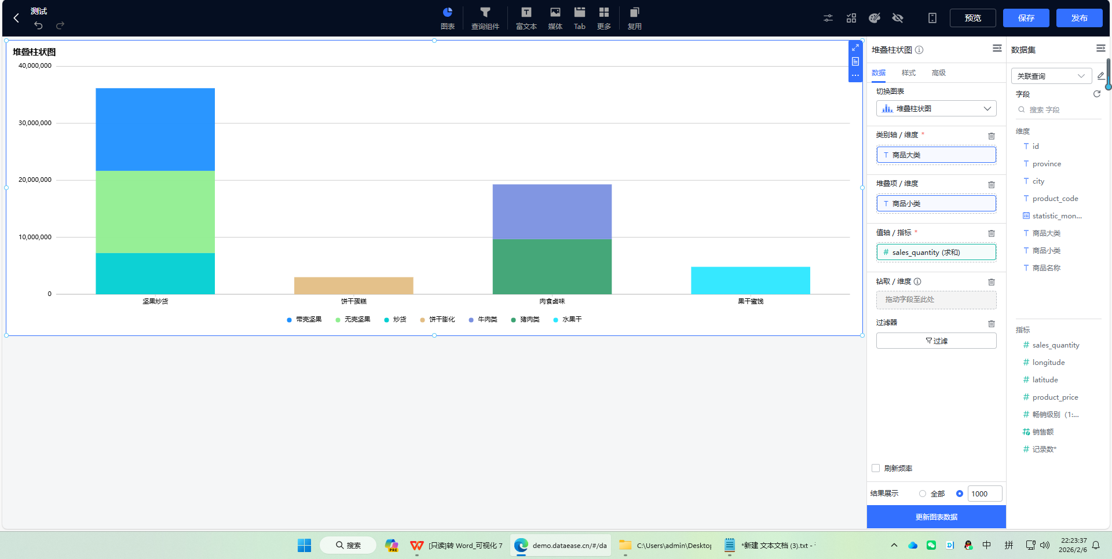Collapse the 堆叠柱状图 property panel
1112x559 pixels.
click(x=997, y=48)
